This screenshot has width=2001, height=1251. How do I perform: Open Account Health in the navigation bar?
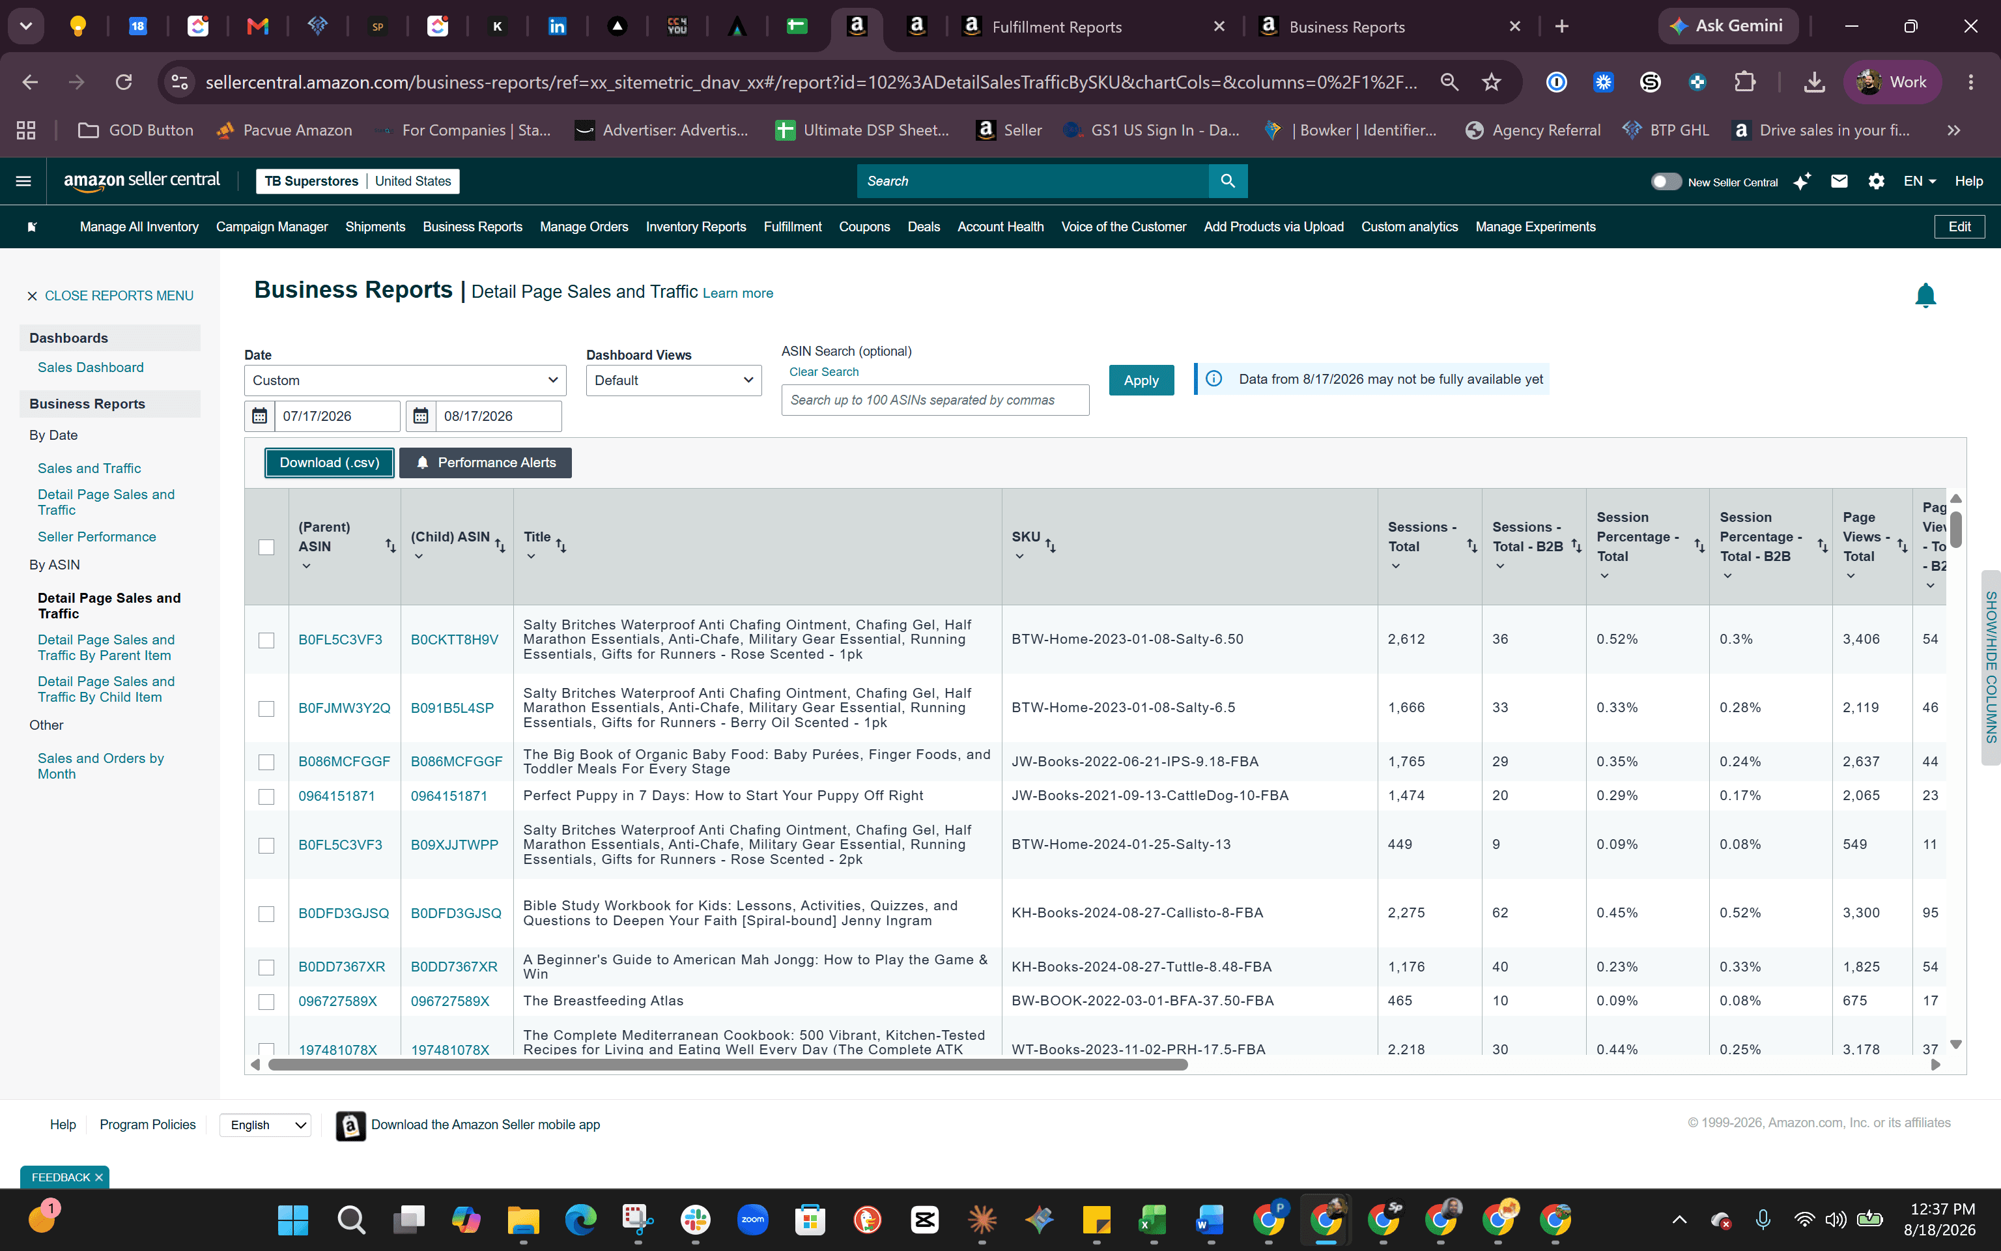1000,227
